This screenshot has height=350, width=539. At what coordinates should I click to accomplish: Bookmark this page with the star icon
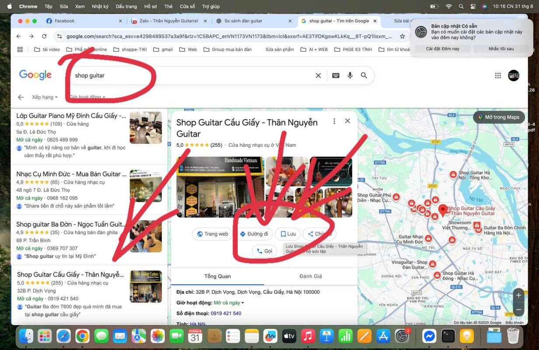pyautogui.click(x=402, y=36)
